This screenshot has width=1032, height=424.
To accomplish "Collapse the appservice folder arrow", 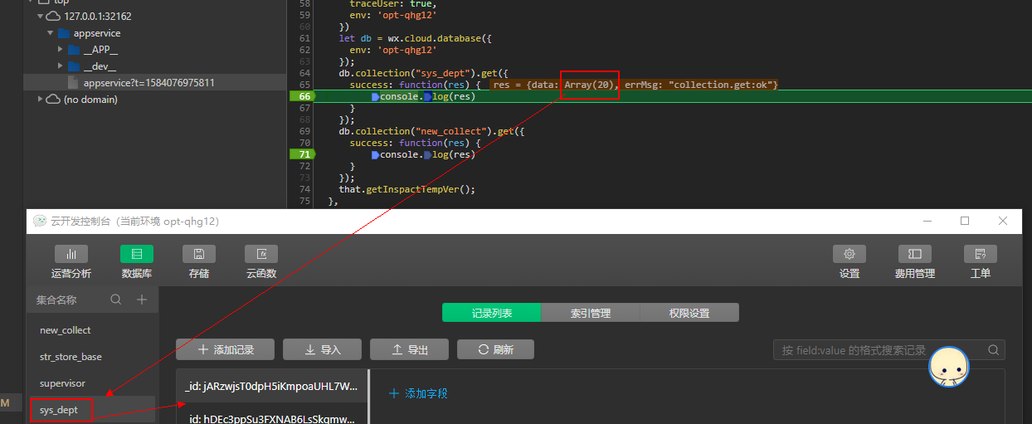I will click(x=50, y=33).
